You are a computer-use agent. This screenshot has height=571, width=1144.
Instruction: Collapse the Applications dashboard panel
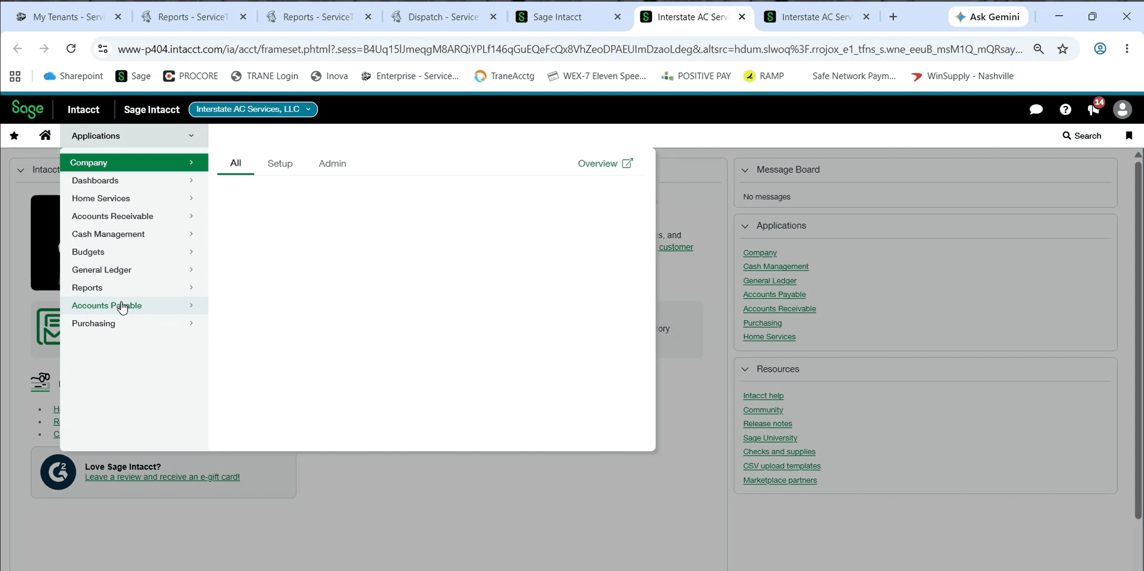tap(745, 226)
